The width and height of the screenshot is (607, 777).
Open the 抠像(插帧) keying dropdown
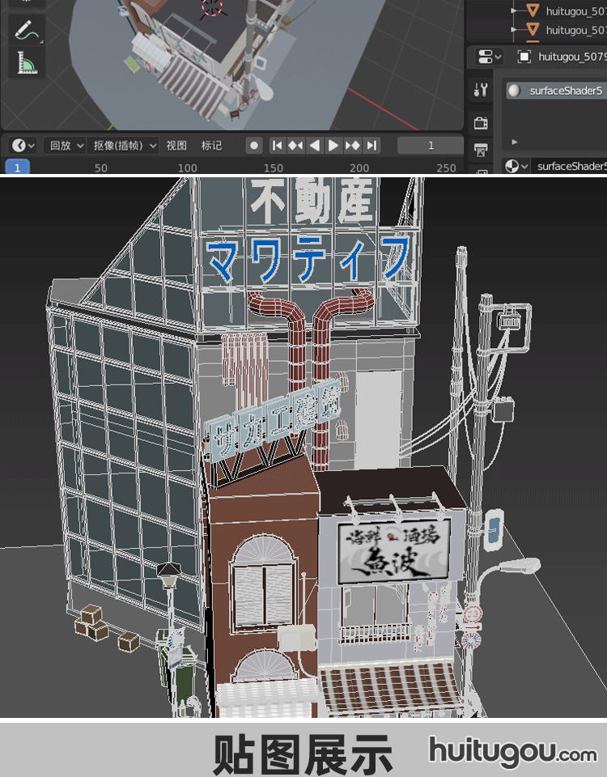(124, 146)
